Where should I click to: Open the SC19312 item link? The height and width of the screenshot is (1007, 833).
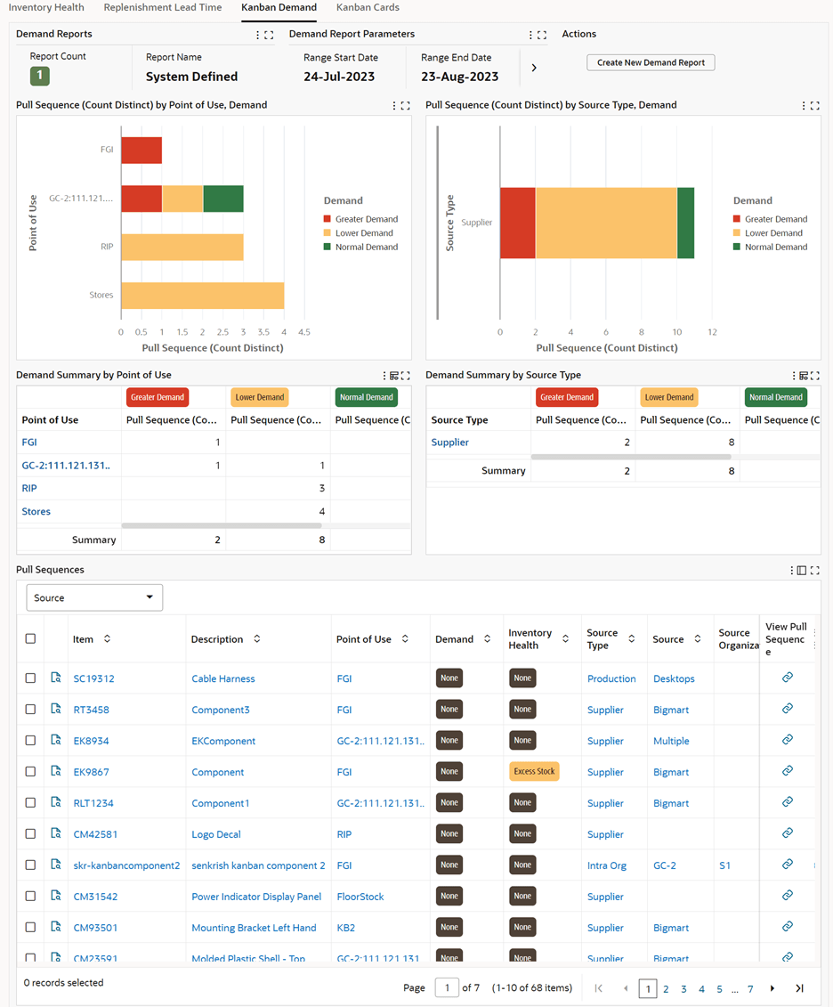point(93,678)
